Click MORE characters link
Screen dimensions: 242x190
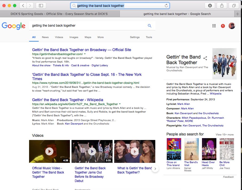pos(189,121)
